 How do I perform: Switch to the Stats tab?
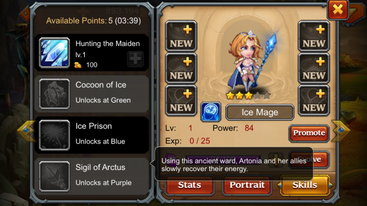click(x=189, y=185)
